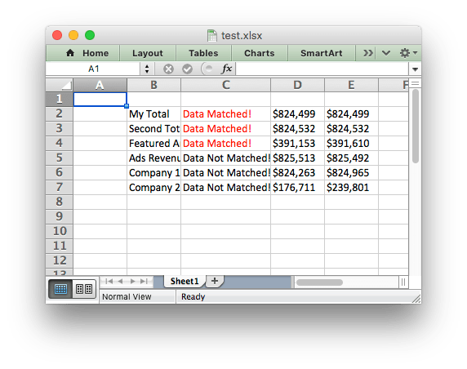The height and width of the screenshot is (369, 467).
Task: Click the vertical scrollbar thumb
Action: coord(416,127)
